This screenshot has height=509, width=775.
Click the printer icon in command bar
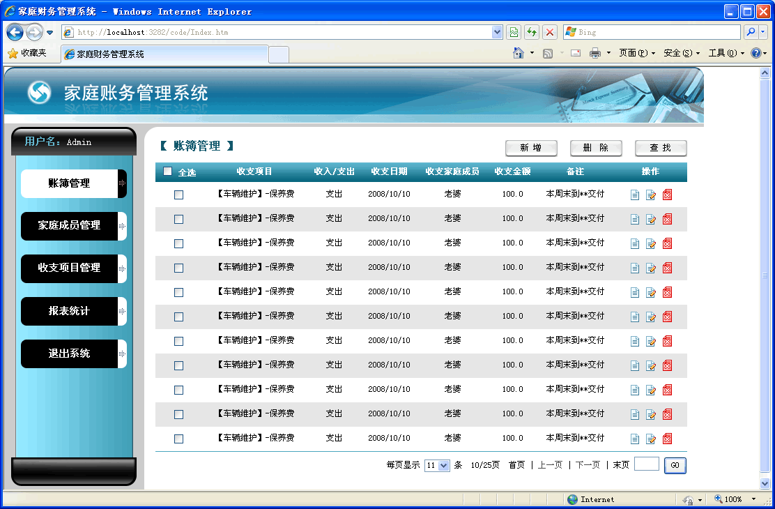pyautogui.click(x=595, y=53)
